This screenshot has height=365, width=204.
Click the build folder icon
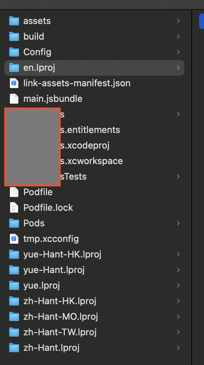14,36
